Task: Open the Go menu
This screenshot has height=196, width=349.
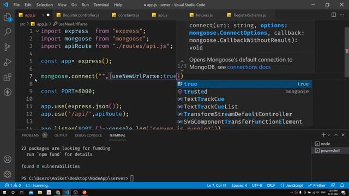Action: (x=74, y=5)
